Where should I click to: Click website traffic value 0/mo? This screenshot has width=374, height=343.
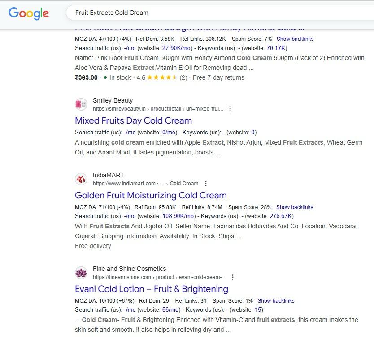pyautogui.click(x=169, y=132)
